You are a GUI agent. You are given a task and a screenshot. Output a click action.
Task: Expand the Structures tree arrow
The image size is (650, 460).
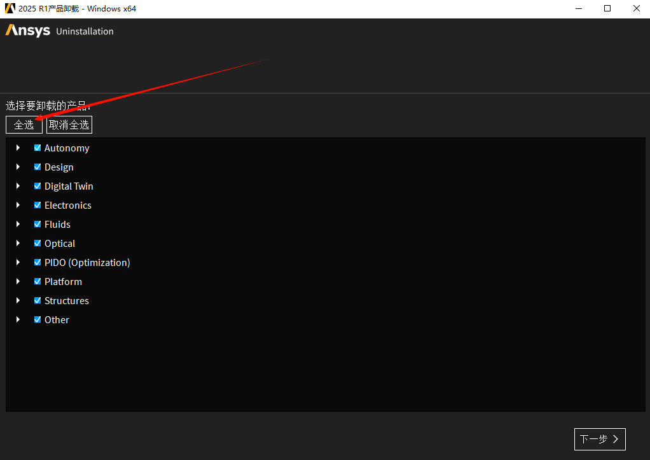pyautogui.click(x=18, y=300)
